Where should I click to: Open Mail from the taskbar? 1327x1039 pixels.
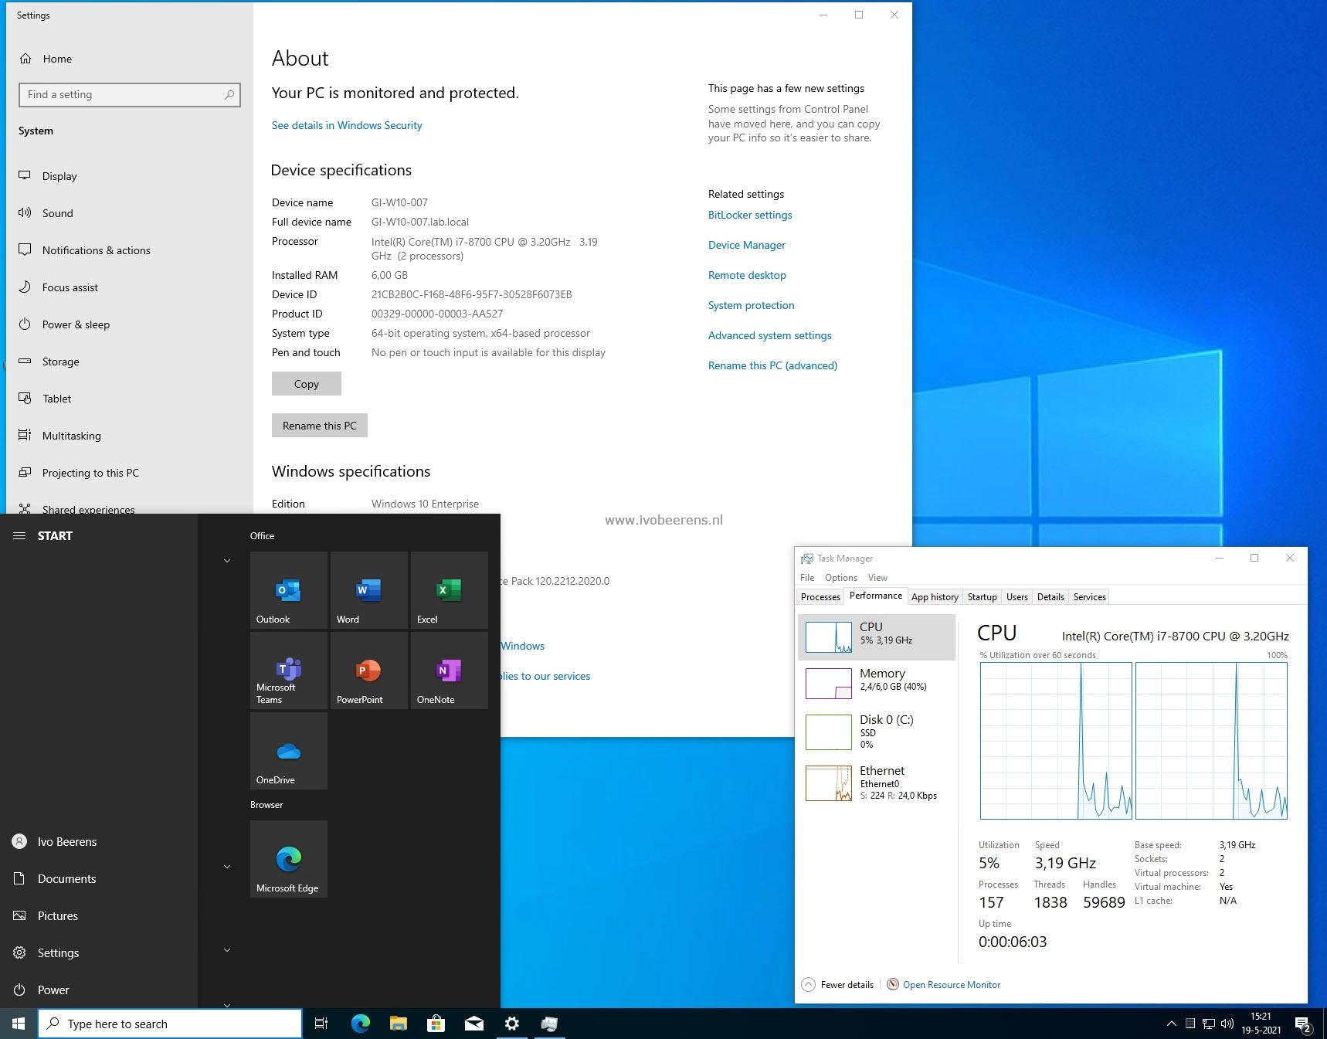[473, 1024]
